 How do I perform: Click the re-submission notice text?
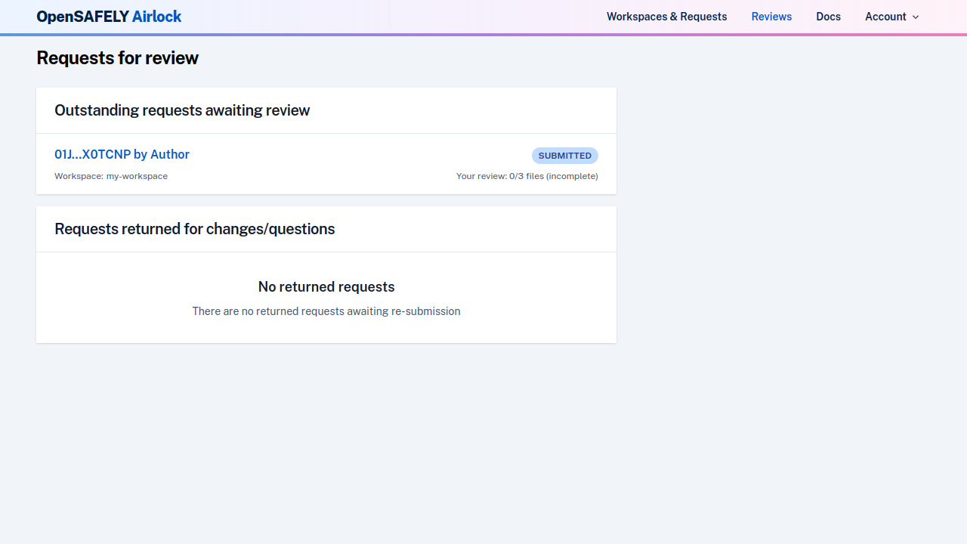click(326, 311)
